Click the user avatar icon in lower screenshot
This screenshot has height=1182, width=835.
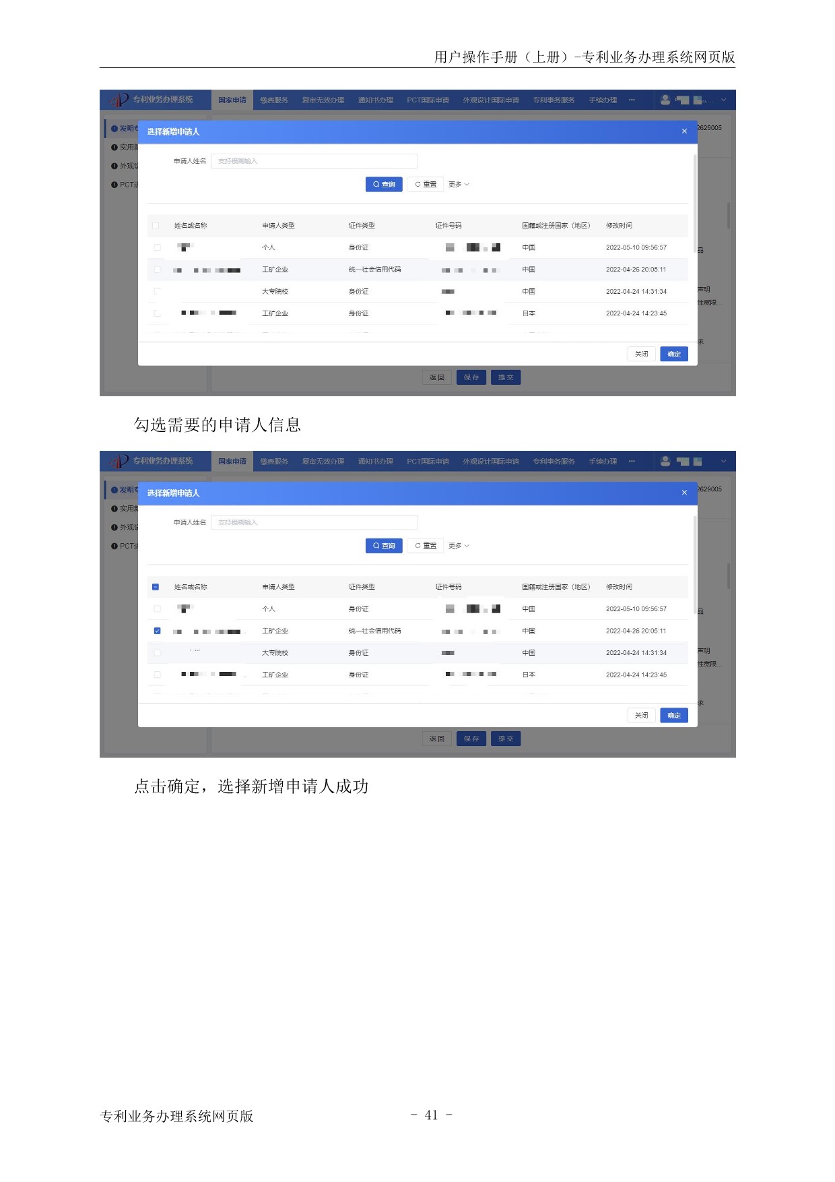click(x=665, y=461)
